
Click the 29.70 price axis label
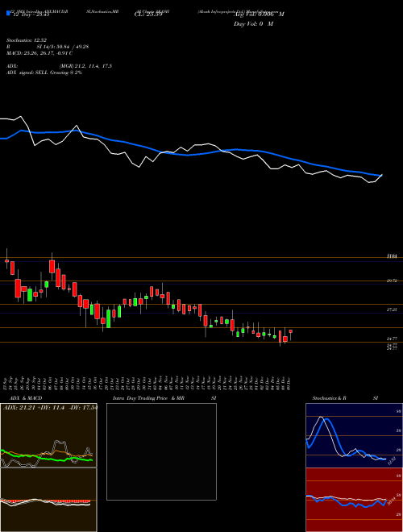(x=393, y=281)
